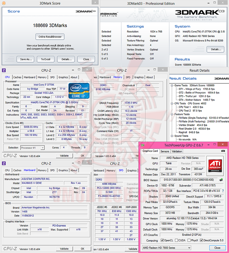Open About tab in top-left CPU-Z window
Viewport: 229px width, 253px height.
pos(74,77)
